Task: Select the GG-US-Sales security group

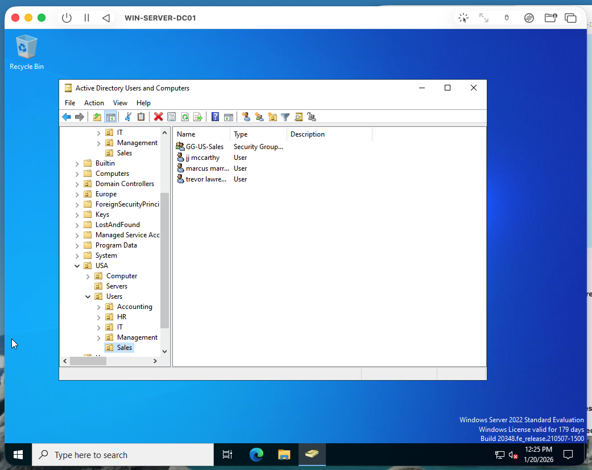Action: point(204,147)
